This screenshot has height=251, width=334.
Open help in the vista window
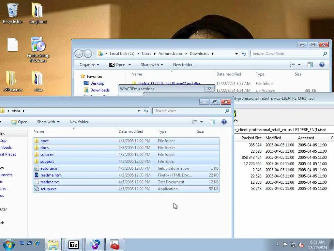point(224,122)
